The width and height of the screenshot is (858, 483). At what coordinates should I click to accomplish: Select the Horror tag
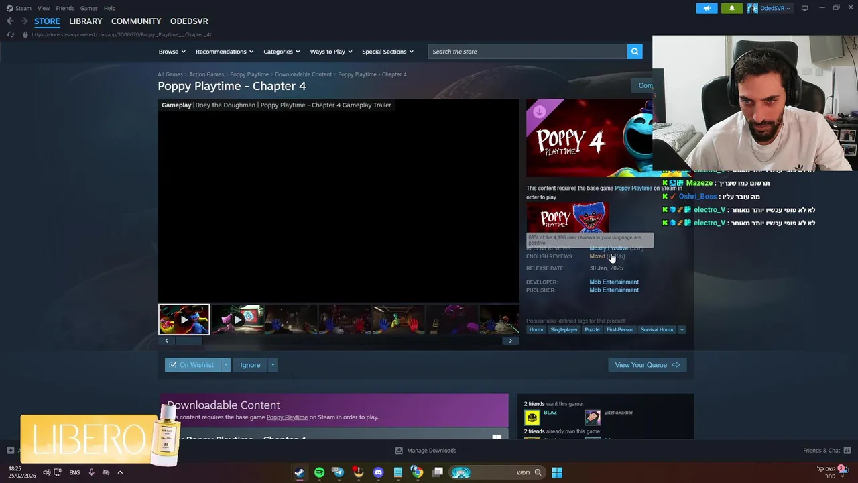pos(536,329)
